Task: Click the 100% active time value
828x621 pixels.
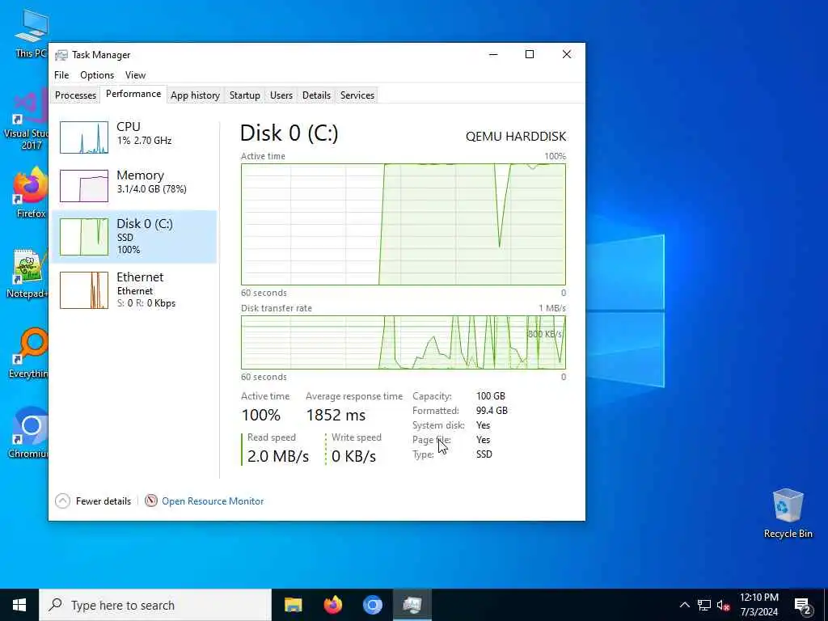Action: pyautogui.click(x=261, y=415)
